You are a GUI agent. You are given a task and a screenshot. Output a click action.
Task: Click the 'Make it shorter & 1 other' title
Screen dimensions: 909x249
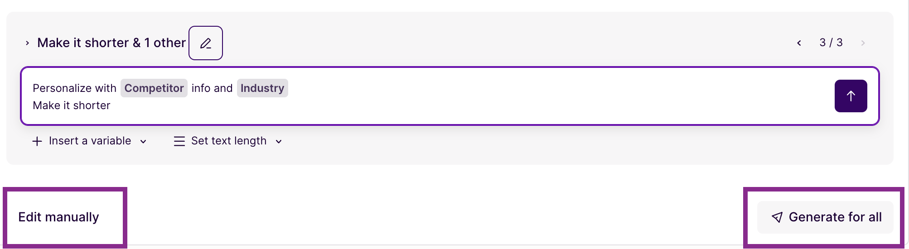(x=111, y=43)
